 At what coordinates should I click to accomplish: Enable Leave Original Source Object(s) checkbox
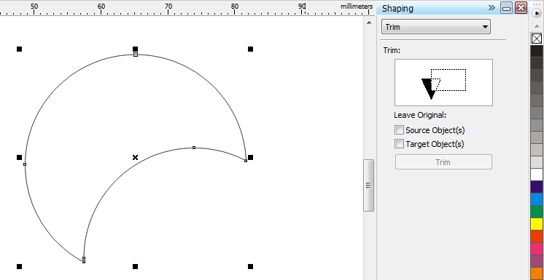pyautogui.click(x=400, y=130)
